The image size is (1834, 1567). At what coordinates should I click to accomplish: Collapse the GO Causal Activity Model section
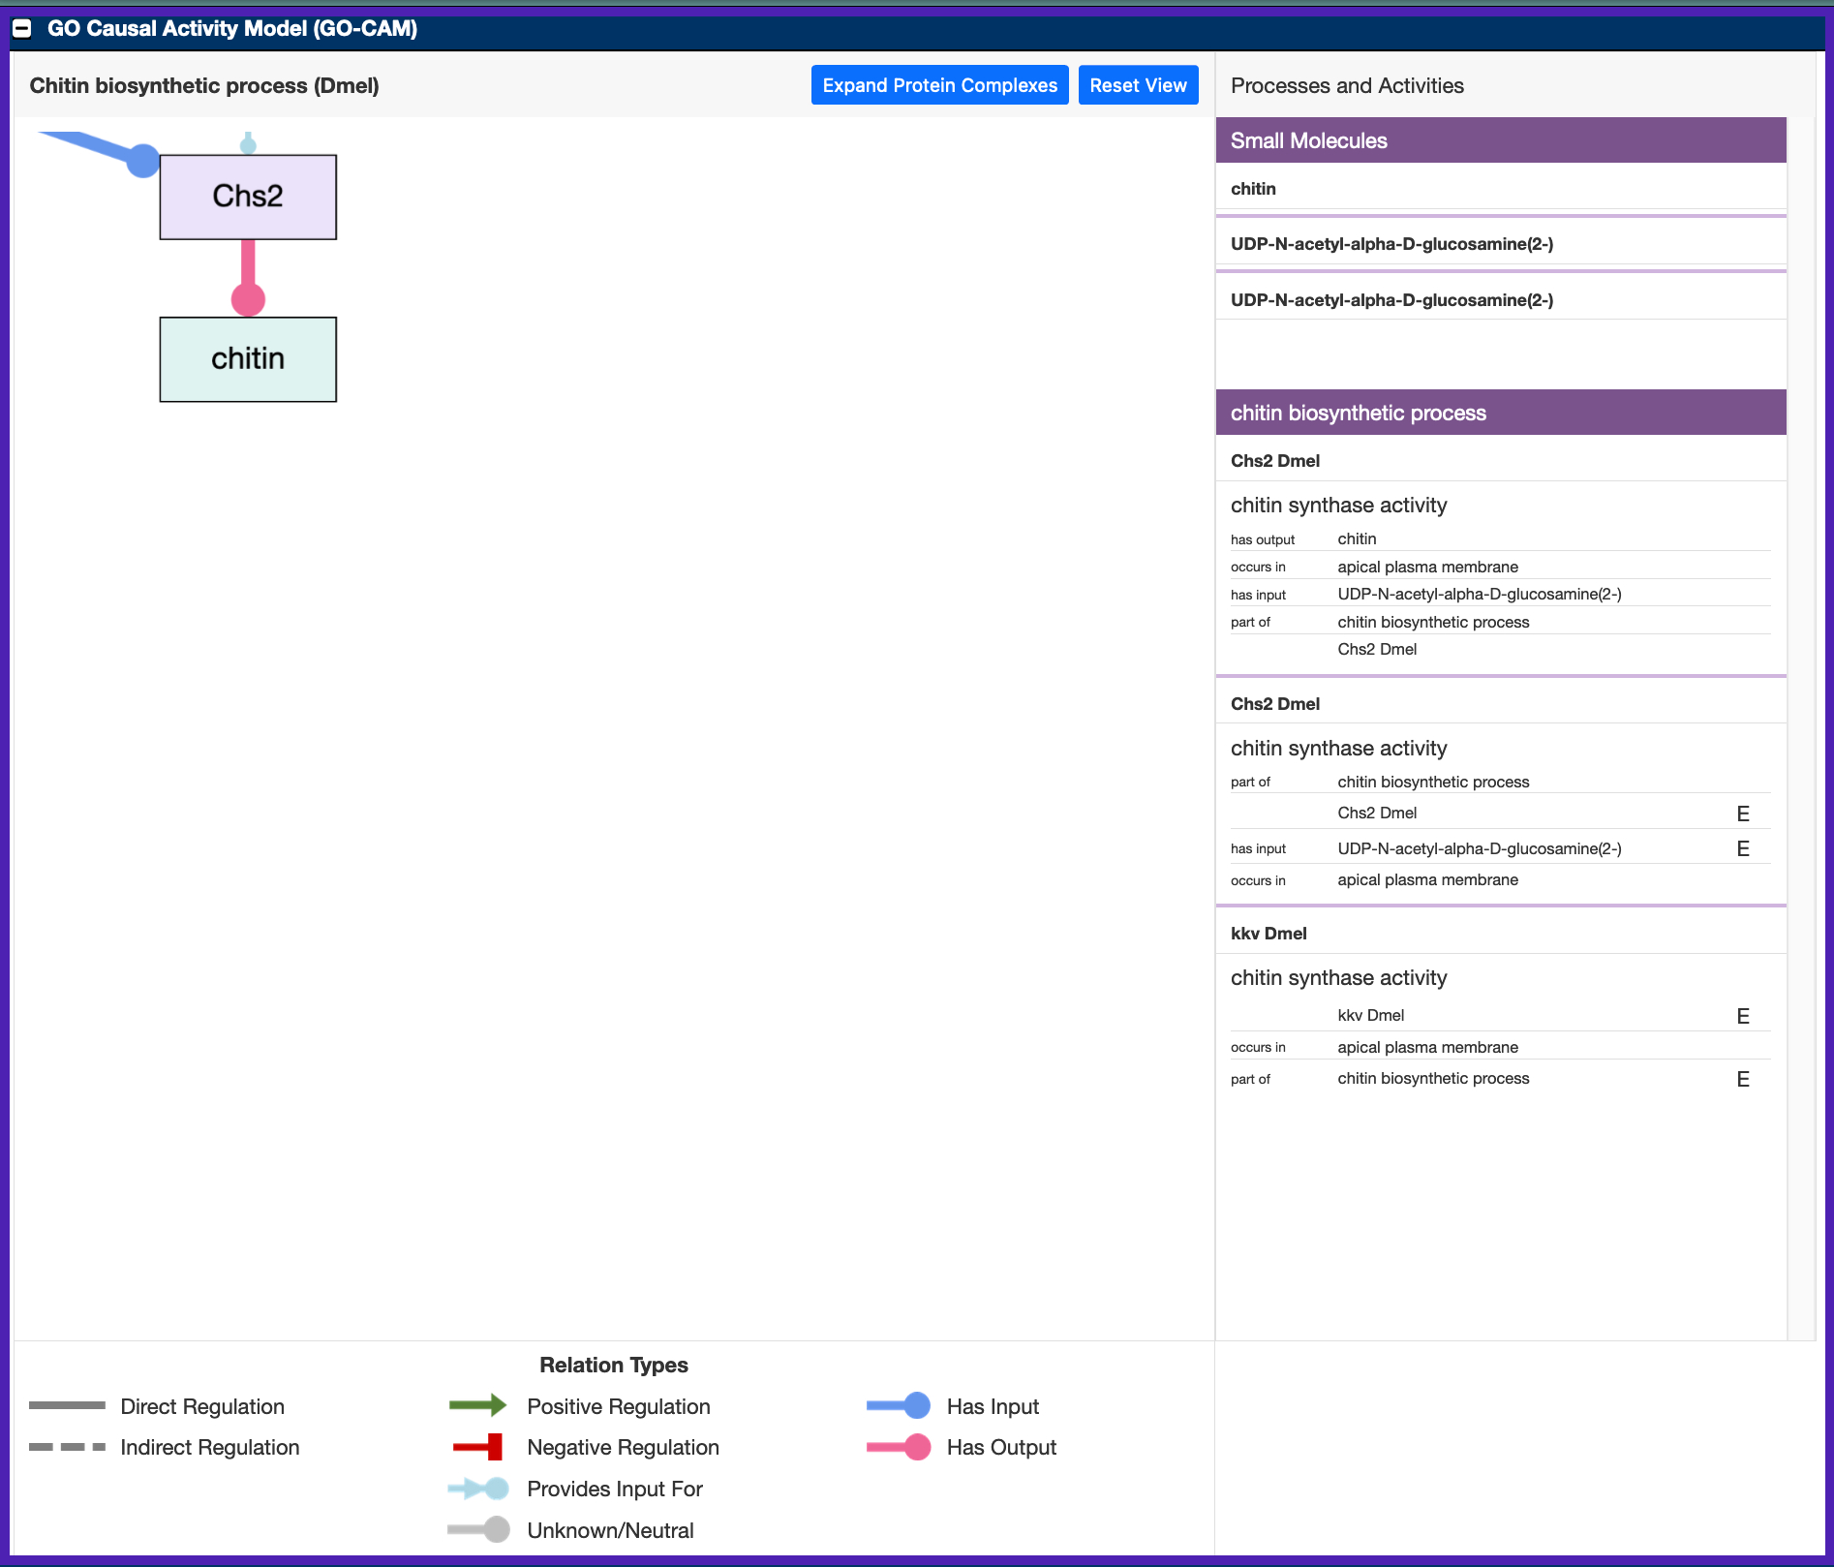(21, 29)
